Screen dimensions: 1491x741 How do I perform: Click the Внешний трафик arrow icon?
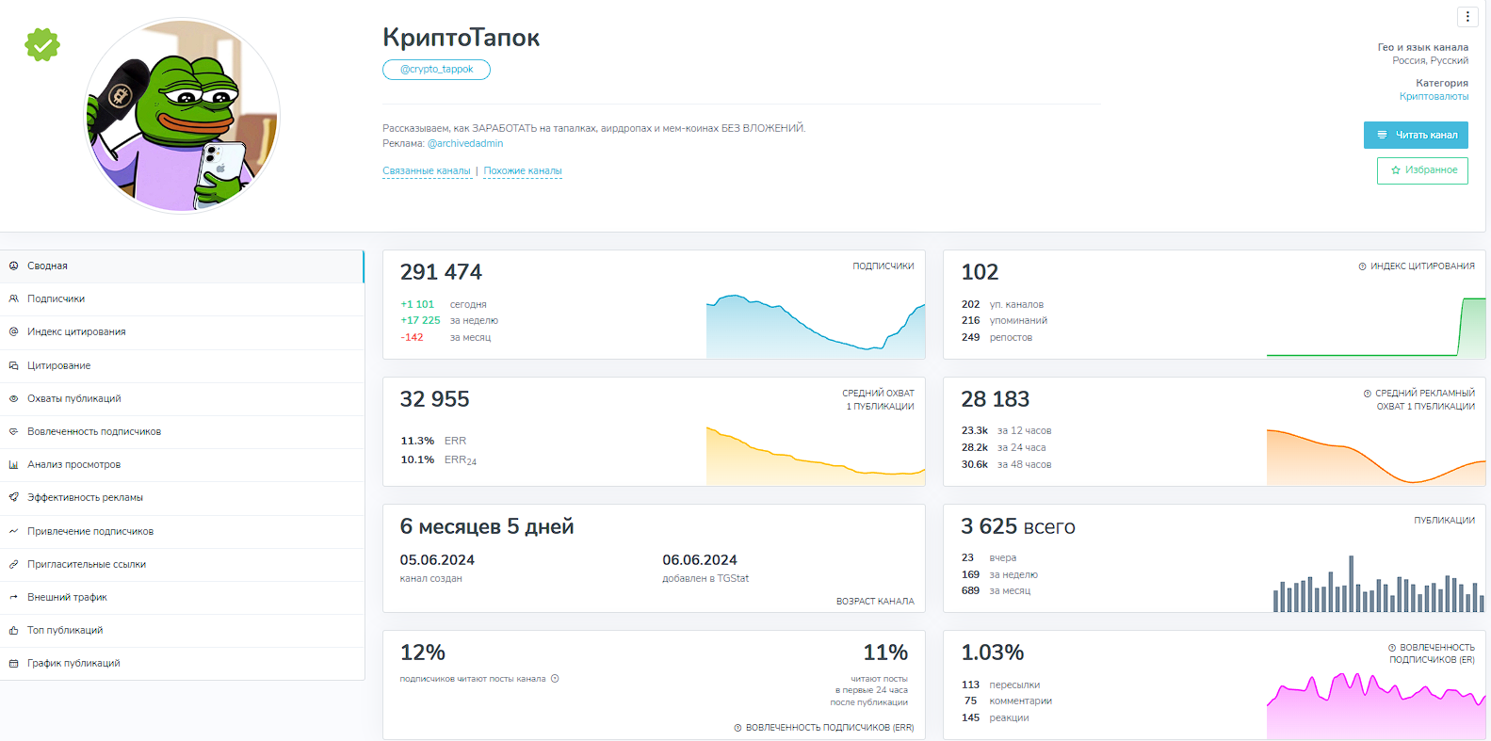coord(13,597)
